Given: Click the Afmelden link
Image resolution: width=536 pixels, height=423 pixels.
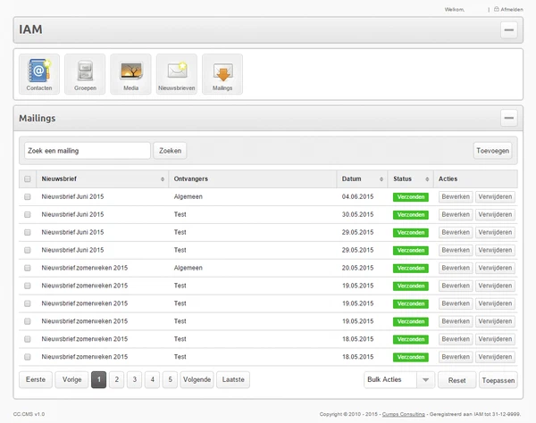Looking at the screenshot, I should tap(512, 10).
